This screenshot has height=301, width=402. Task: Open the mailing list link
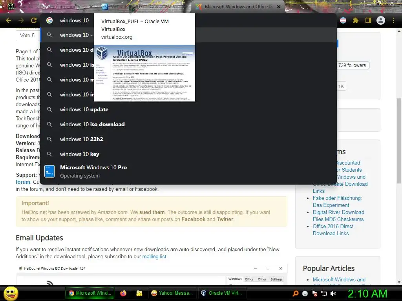(x=155, y=256)
